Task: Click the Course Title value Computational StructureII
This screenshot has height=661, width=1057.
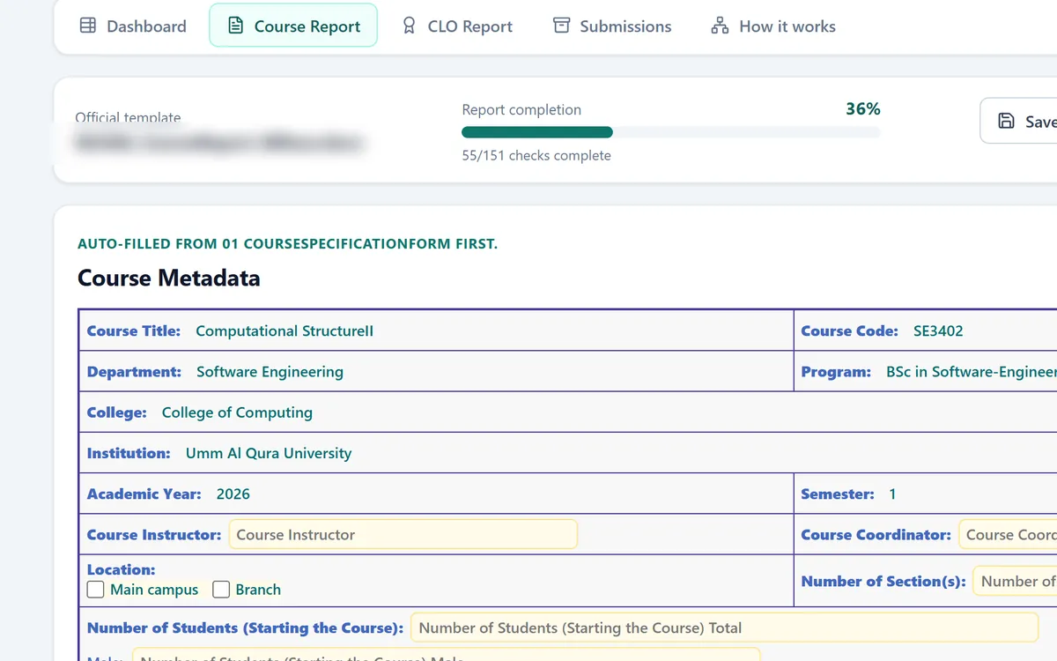Action: click(285, 330)
